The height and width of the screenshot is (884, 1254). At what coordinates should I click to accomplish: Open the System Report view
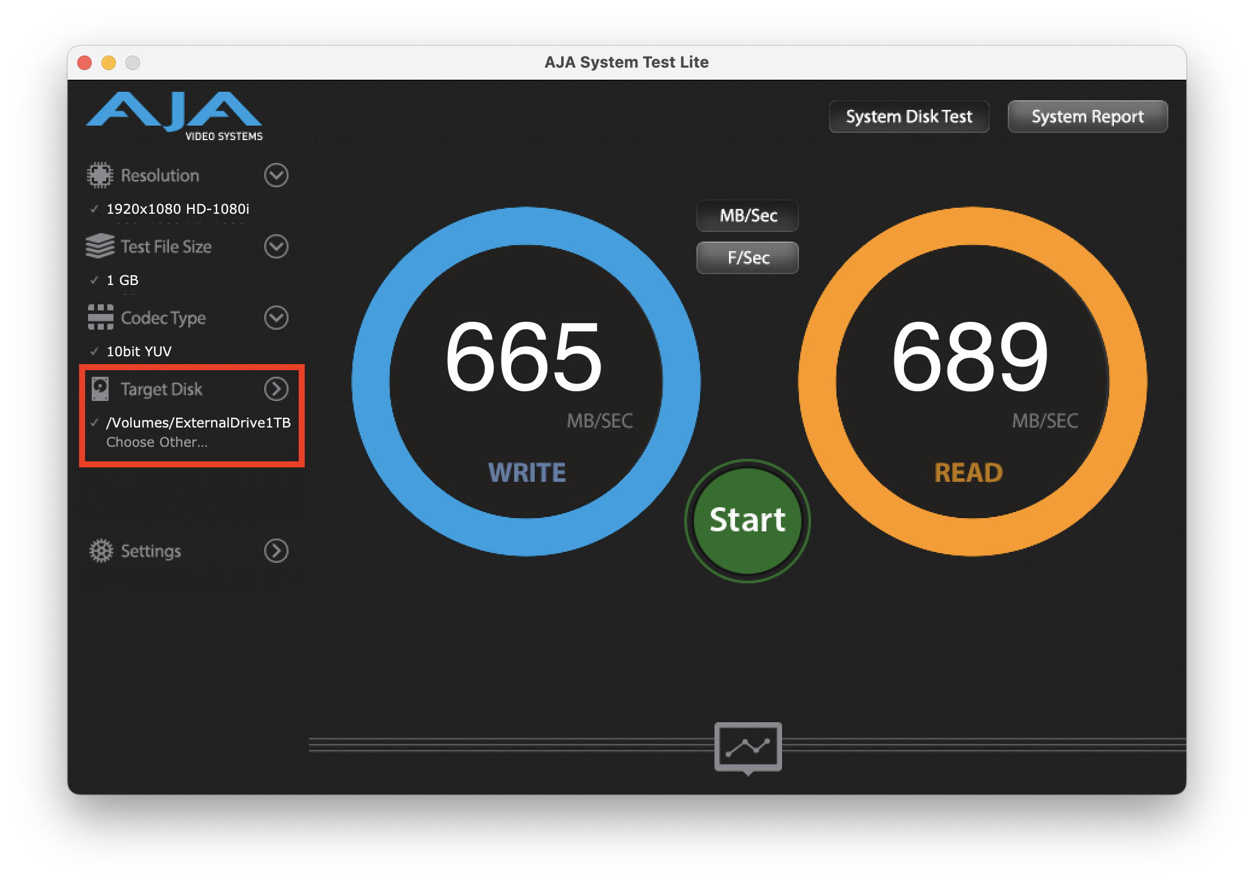pos(1087,117)
